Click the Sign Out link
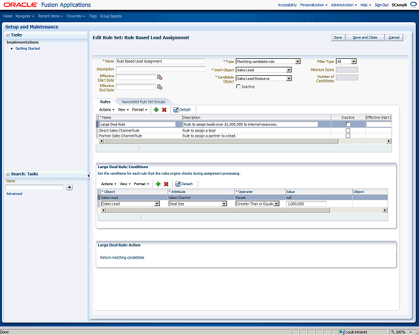The width and height of the screenshot is (419, 335). tap(381, 5)
